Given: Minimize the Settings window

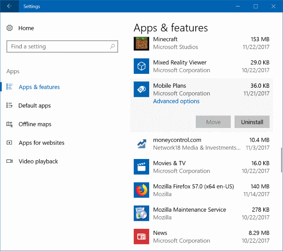Looking at the screenshot, I should (238, 6).
